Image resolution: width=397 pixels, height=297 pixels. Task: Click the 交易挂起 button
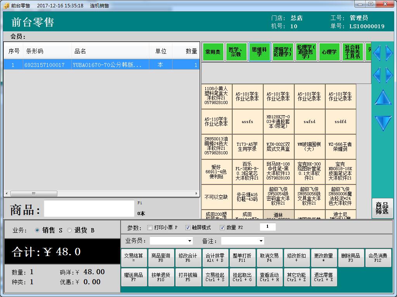(x=215, y=277)
